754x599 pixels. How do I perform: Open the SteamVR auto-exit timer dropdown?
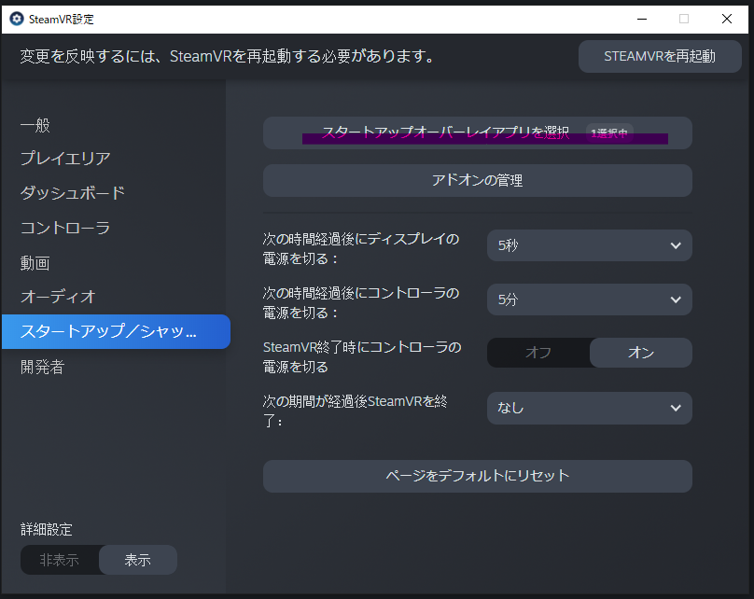589,408
